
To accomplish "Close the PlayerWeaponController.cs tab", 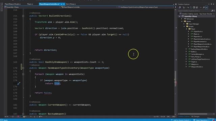I will [x=64, y=4].
